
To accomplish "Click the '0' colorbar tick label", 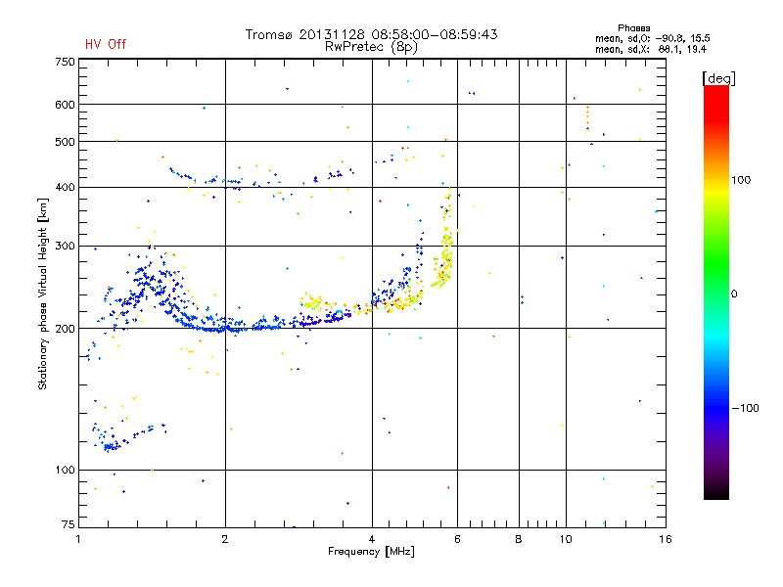I will click(x=734, y=294).
